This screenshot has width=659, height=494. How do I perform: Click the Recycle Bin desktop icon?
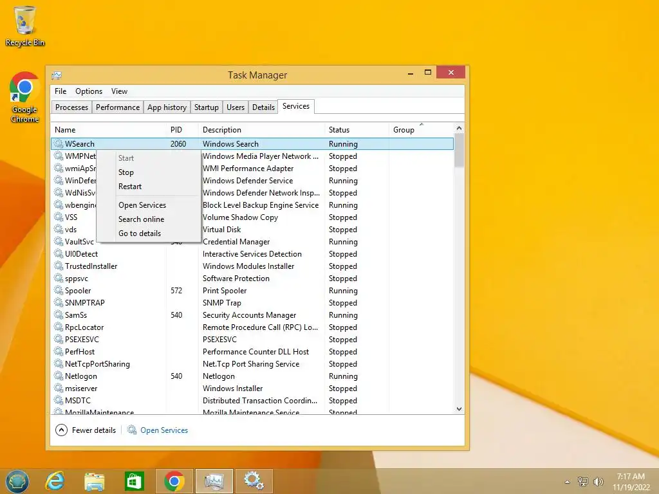(x=25, y=26)
